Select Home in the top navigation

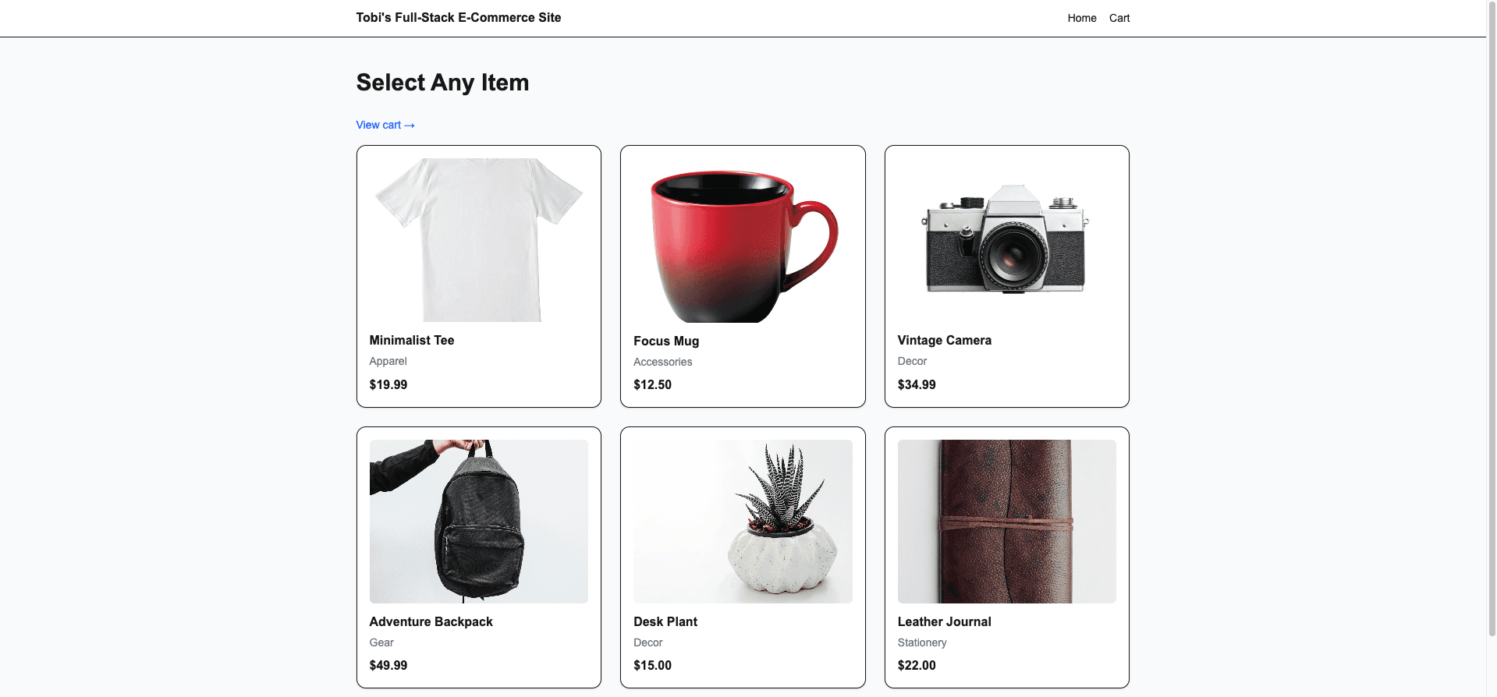tap(1081, 17)
